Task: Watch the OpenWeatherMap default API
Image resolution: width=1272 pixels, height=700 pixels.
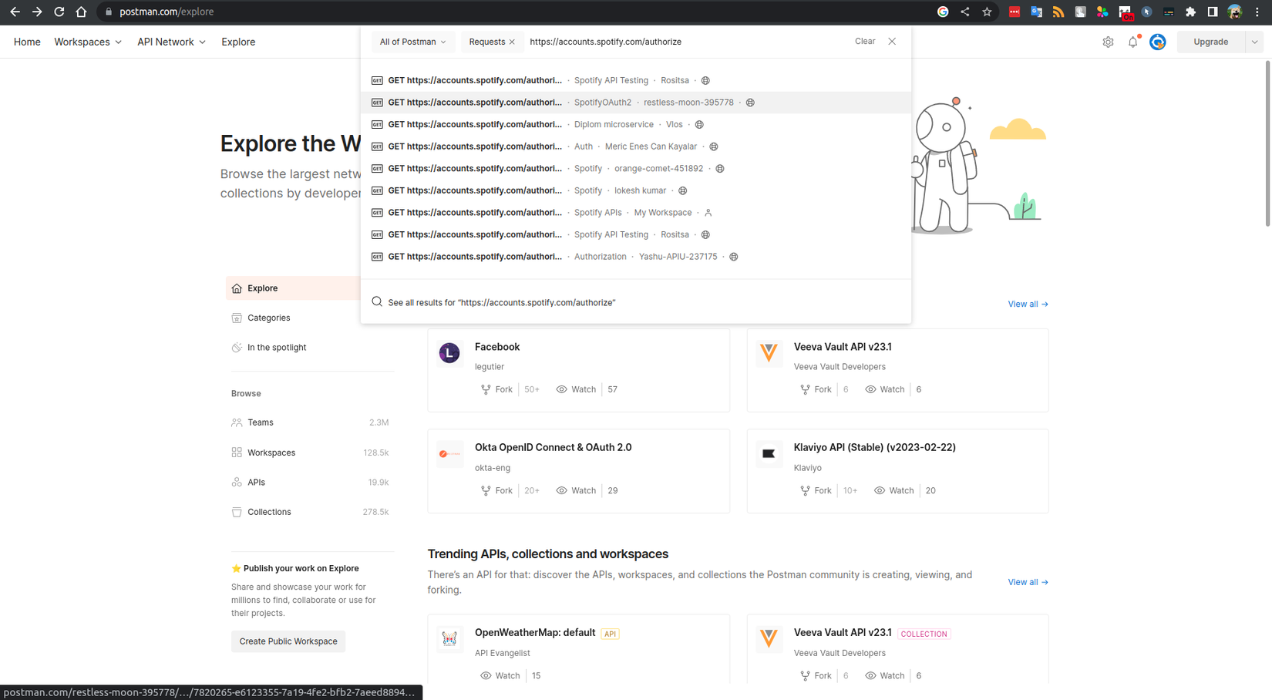Action: click(500, 675)
